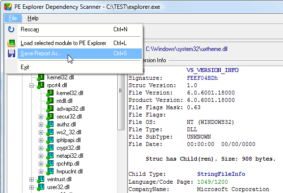Open the File menu
283x193 pixels.
coord(13,18)
